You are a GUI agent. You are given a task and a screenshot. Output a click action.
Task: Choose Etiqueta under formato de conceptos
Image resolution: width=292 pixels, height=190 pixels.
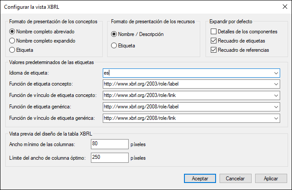click(12, 50)
